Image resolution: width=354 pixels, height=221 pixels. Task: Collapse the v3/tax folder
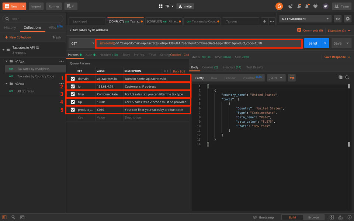pos(6,84)
